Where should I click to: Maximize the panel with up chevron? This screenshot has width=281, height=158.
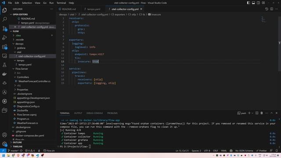pos(271,113)
